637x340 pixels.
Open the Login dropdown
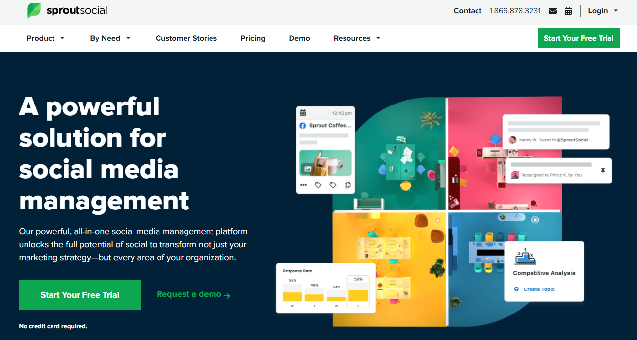pyautogui.click(x=603, y=11)
